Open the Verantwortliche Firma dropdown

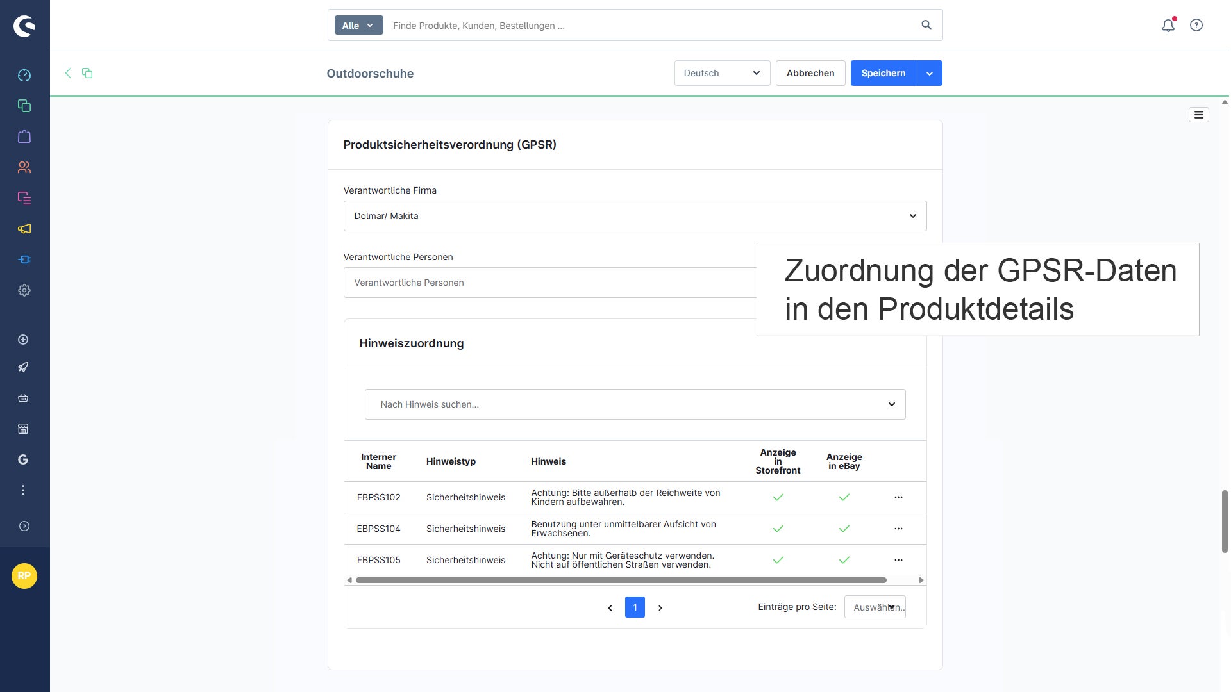tap(635, 216)
